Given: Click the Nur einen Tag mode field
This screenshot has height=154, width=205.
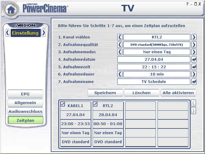Looking at the screenshot, I should [157, 52].
